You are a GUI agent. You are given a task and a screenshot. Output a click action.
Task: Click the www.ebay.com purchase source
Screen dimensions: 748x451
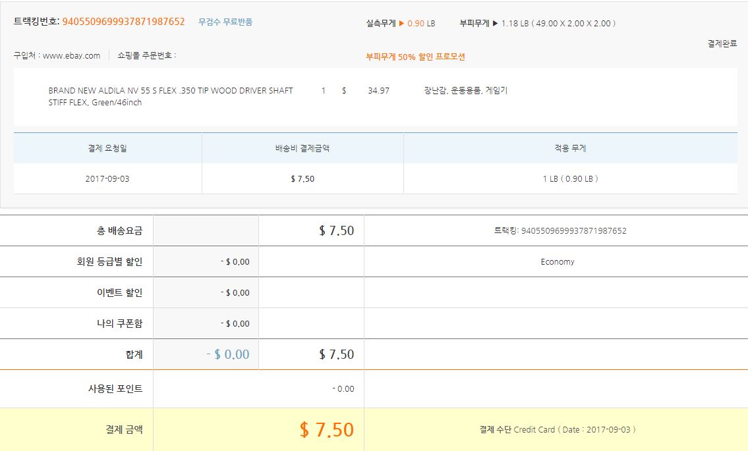(71, 56)
